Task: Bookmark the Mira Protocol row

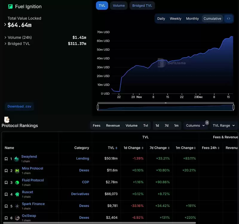Action: (6, 171)
